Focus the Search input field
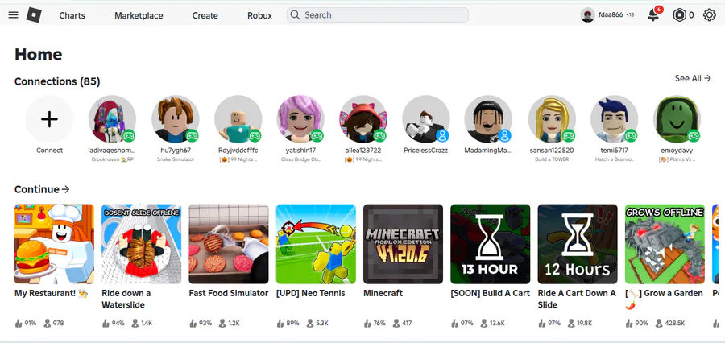Screen dimensions: 725x343 [x=377, y=14]
